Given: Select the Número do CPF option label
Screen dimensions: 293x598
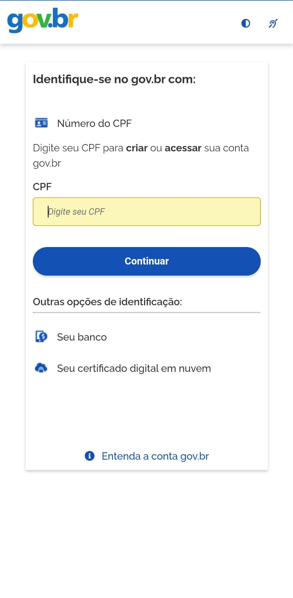Looking at the screenshot, I should [x=94, y=123].
